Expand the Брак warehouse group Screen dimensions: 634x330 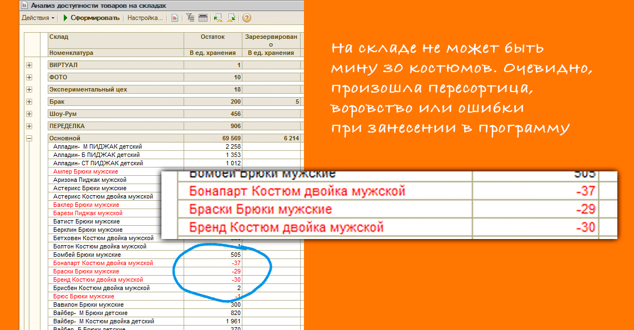(x=29, y=101)
